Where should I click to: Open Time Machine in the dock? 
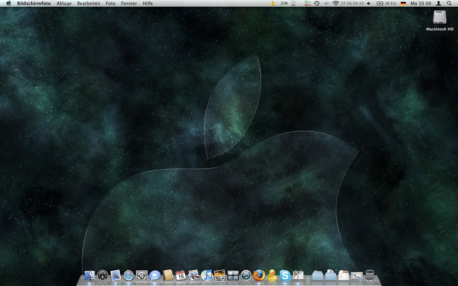pyautogui.click(x=246, y=276)
